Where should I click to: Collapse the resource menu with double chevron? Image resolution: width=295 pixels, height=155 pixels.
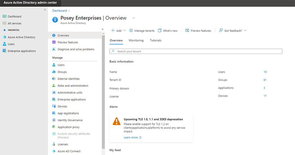tap(102, 29)
